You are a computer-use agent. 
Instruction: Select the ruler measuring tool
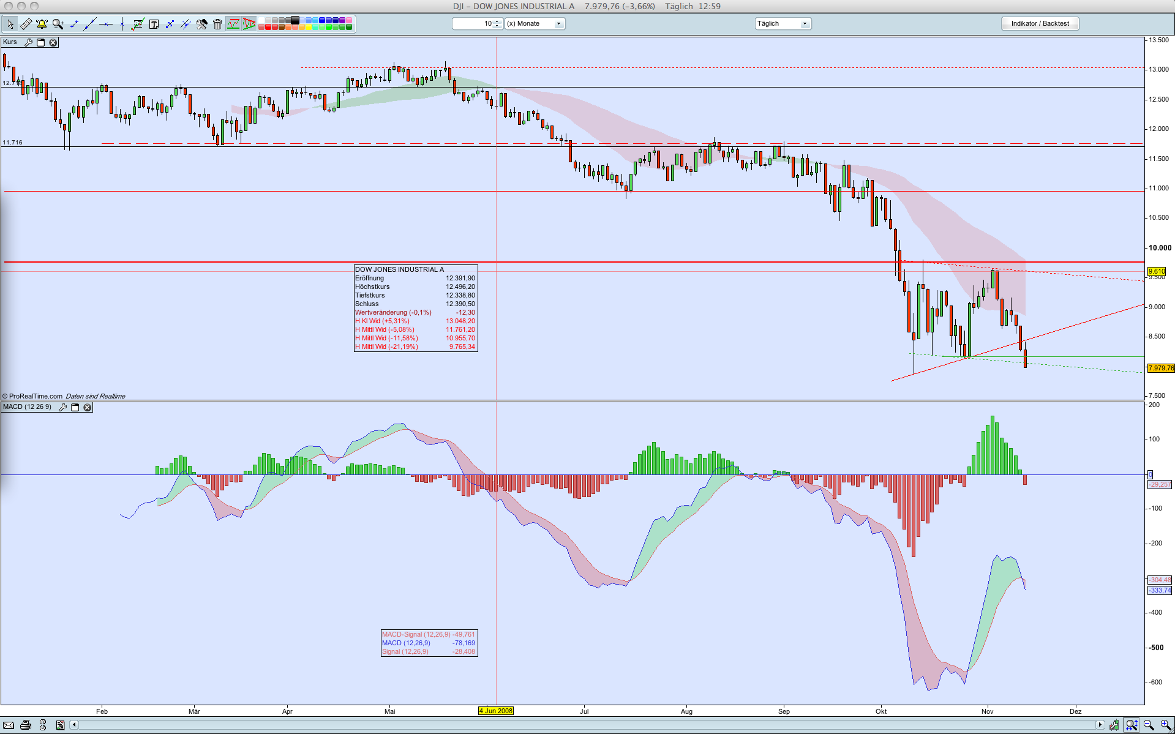pyautogui.click(x=26, y=24)
